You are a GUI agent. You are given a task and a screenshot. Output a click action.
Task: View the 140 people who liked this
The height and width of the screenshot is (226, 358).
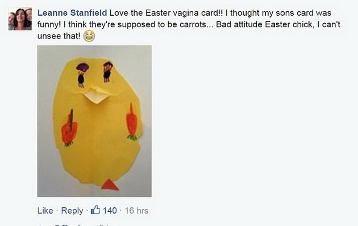(110, 211)
